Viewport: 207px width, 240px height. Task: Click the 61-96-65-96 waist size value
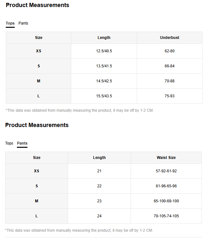[166, 186]
